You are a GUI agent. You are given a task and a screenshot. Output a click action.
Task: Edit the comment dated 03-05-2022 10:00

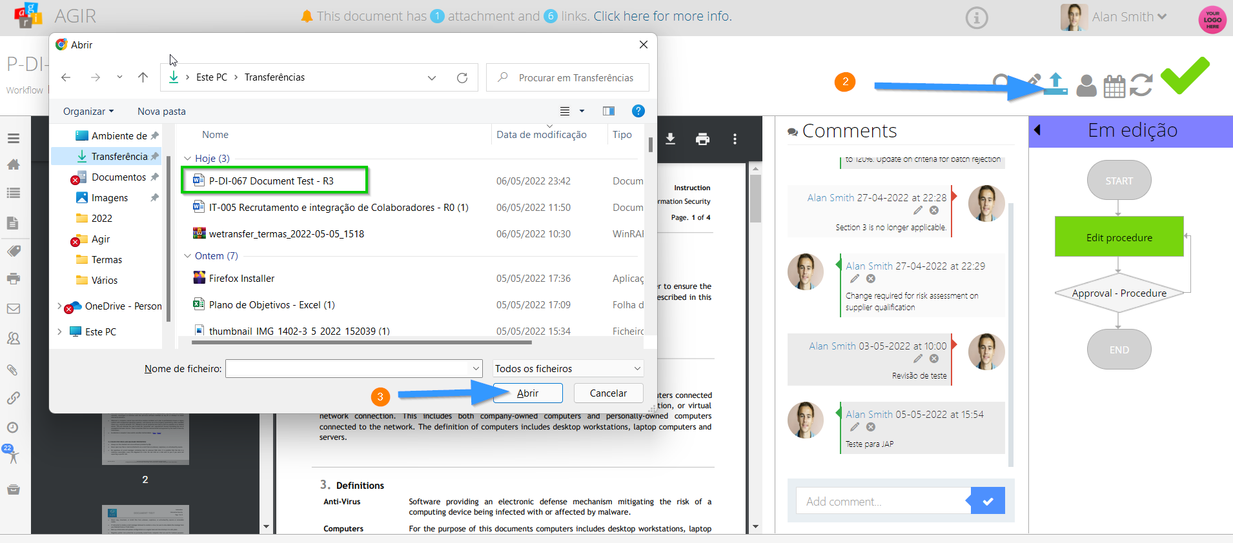click(x=918, y=359)
